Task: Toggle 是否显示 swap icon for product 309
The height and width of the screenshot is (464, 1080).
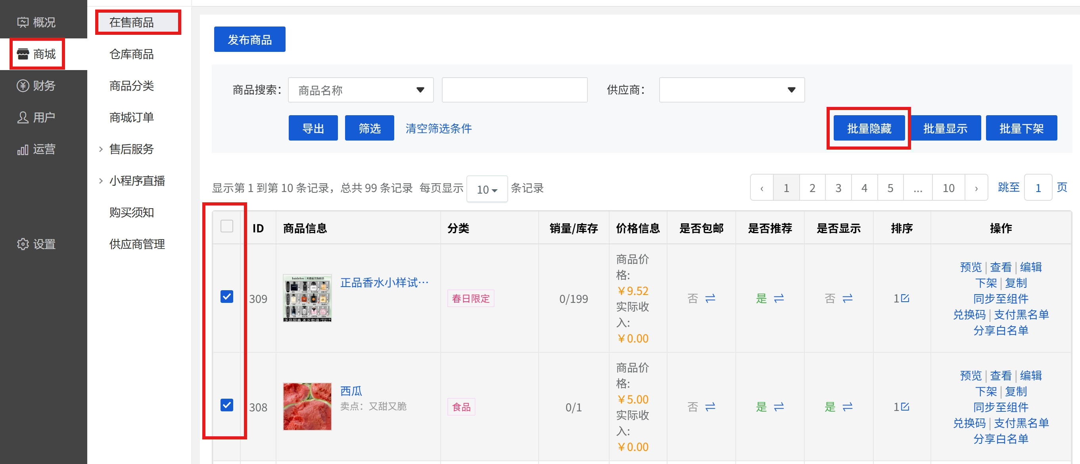Action: click(x=847, y=299)
